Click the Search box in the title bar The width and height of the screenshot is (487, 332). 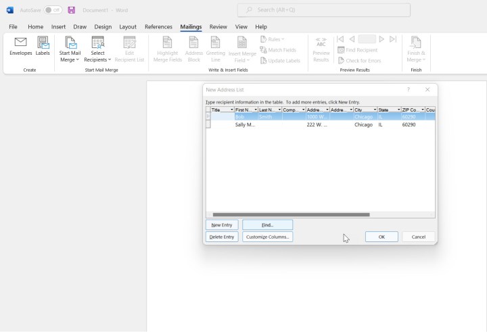[x=323, y=10]
